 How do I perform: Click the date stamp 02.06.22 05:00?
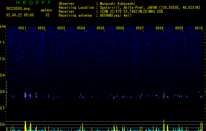pos(20,15)
